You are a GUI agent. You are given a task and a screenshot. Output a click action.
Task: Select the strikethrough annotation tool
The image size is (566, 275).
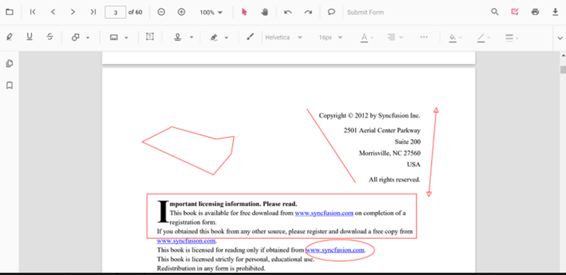50,37
